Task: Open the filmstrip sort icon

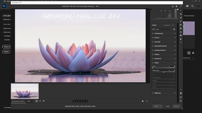Action: pyautogui.click(x=40, y=101)
